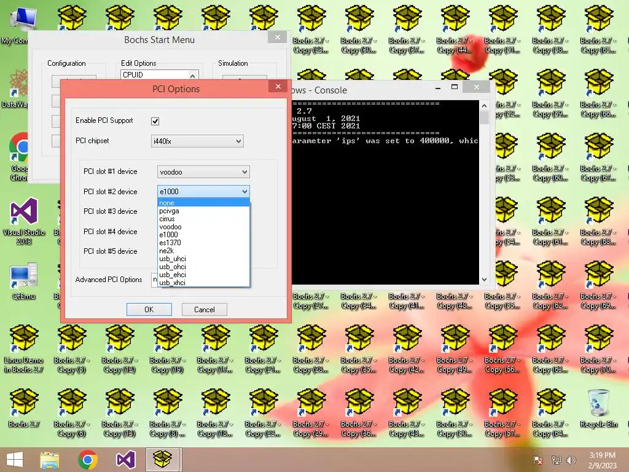Viewport: 629px width, 472px height.
Task: Select Bochs 2.7 - Copy (5) shortcut
Action: pyautogui.click(x=72, y=349)
